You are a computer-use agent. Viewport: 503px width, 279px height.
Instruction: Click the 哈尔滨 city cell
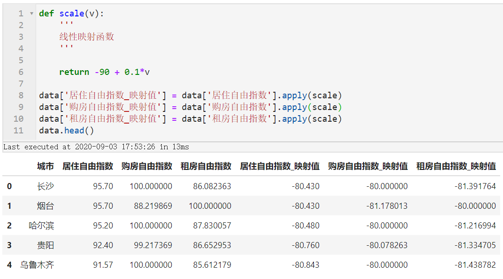tap(41, 226)
